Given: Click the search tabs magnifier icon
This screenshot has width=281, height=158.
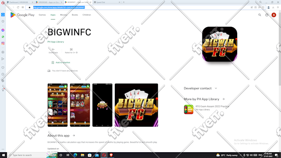Looking at the screenshot, I should [260, 2].
